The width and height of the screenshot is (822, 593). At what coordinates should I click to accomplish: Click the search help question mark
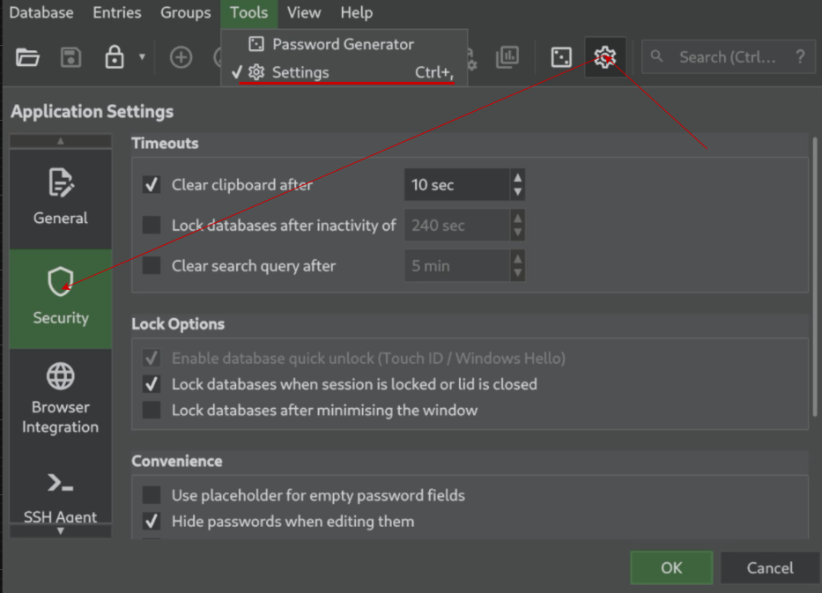click(x=800, y=57)
